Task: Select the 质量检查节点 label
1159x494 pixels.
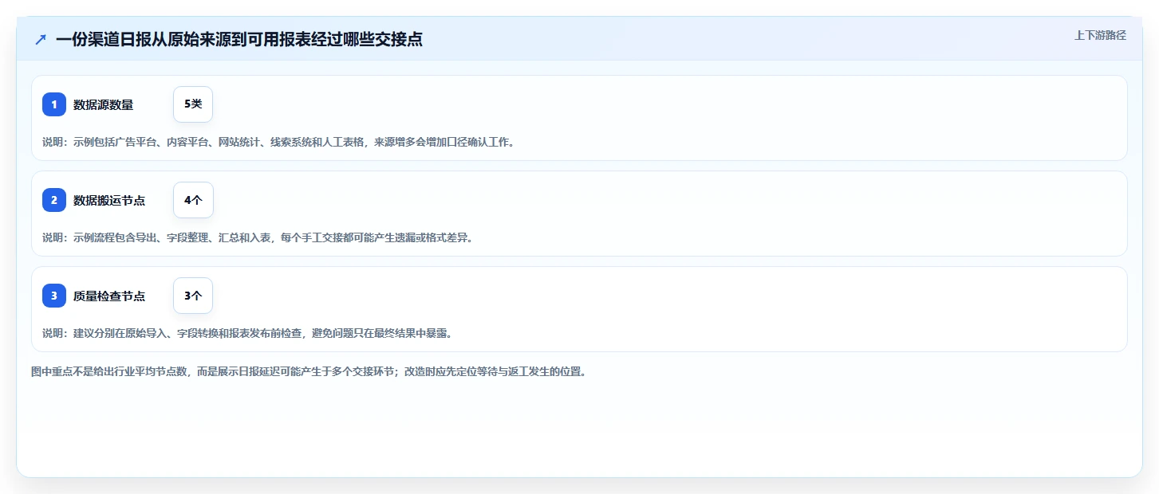Action: tap(109, 296)
